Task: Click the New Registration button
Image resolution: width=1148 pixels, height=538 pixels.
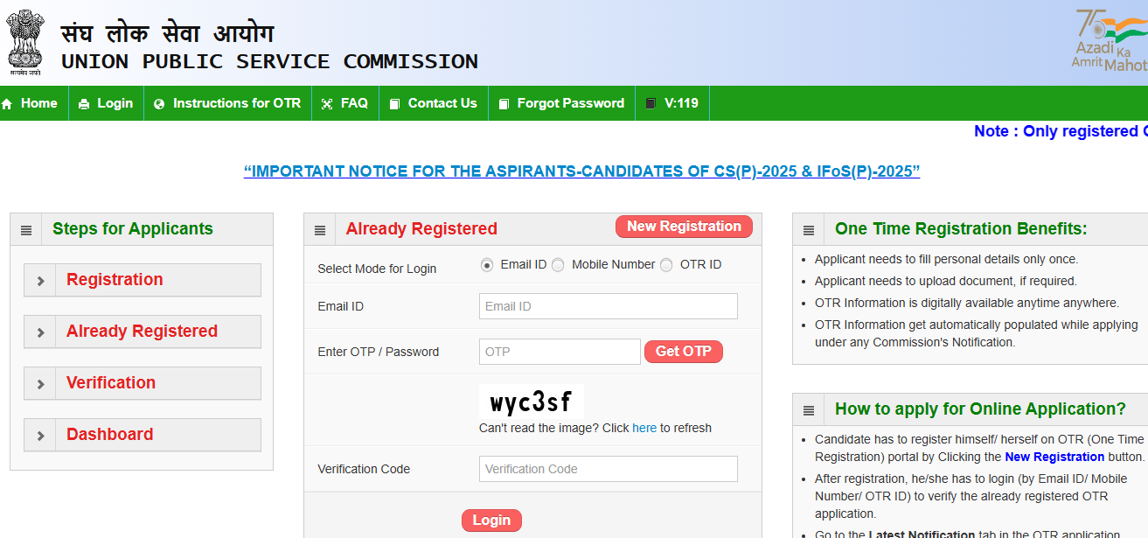Action: tap(684, 226)
